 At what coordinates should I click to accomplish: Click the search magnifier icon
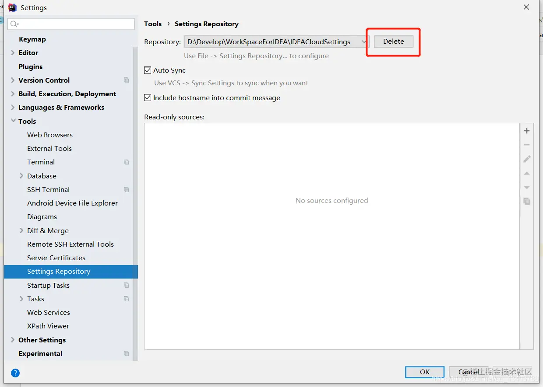(14, 24)
